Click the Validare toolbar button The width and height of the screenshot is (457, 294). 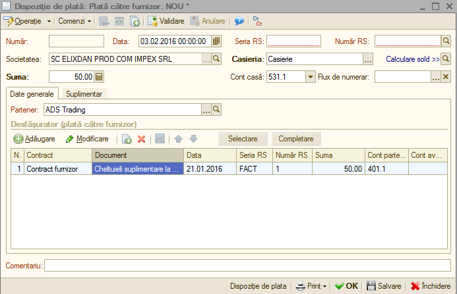pyautogui.click(x=166, y=21)
